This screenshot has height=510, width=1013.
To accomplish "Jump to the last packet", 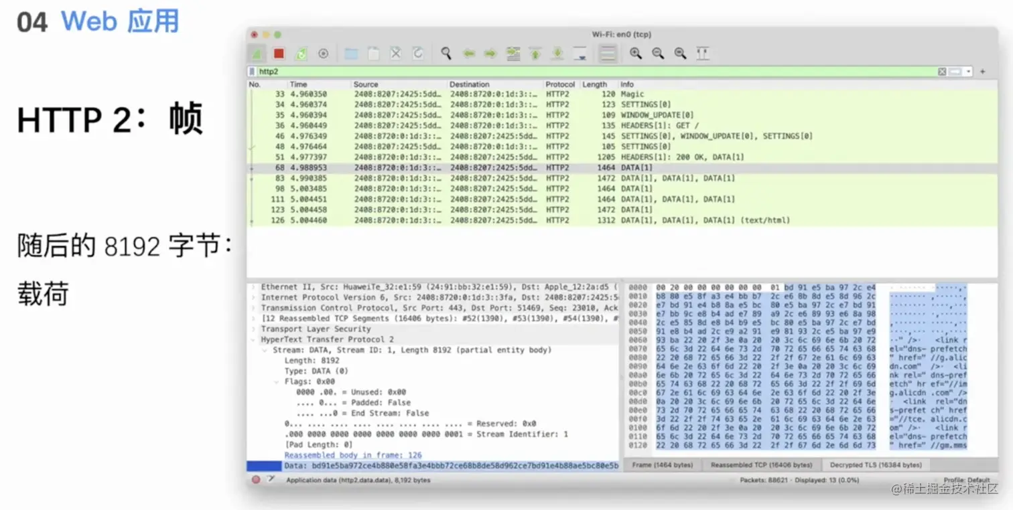I will (557, 54).
